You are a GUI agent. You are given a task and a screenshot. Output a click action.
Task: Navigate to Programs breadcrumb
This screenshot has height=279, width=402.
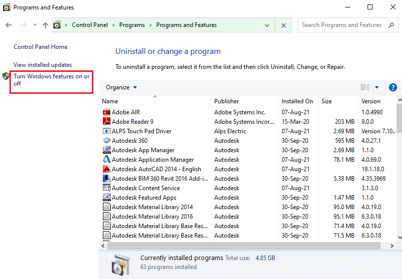tap(132, 25)
